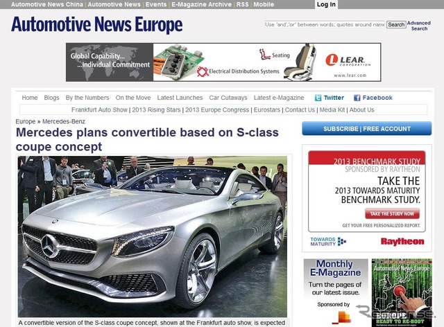
Task: Open the Automotive News Europe magazine cover
Action: (402, 293)
